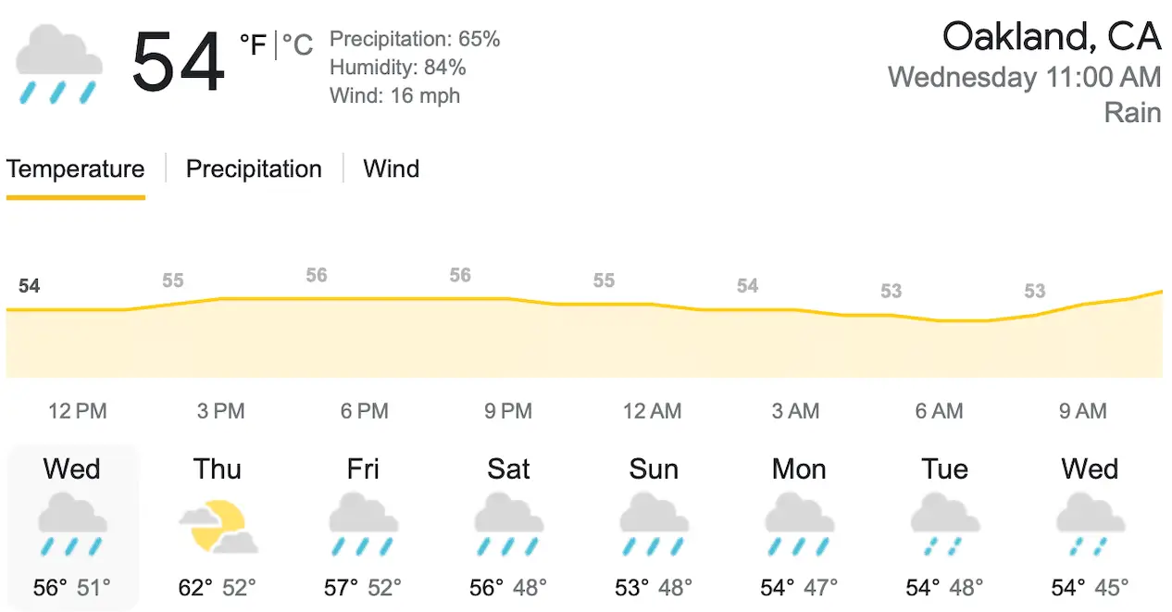The height and width of the screenshot is (612, 1172).
Task: Select Friday's rain cloud icon
Action: coord(363,525)
